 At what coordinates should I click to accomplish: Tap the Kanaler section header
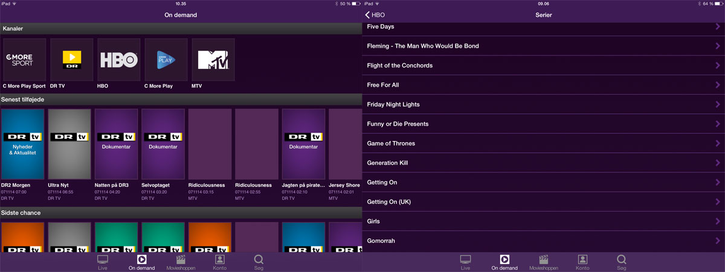[181, 28]
